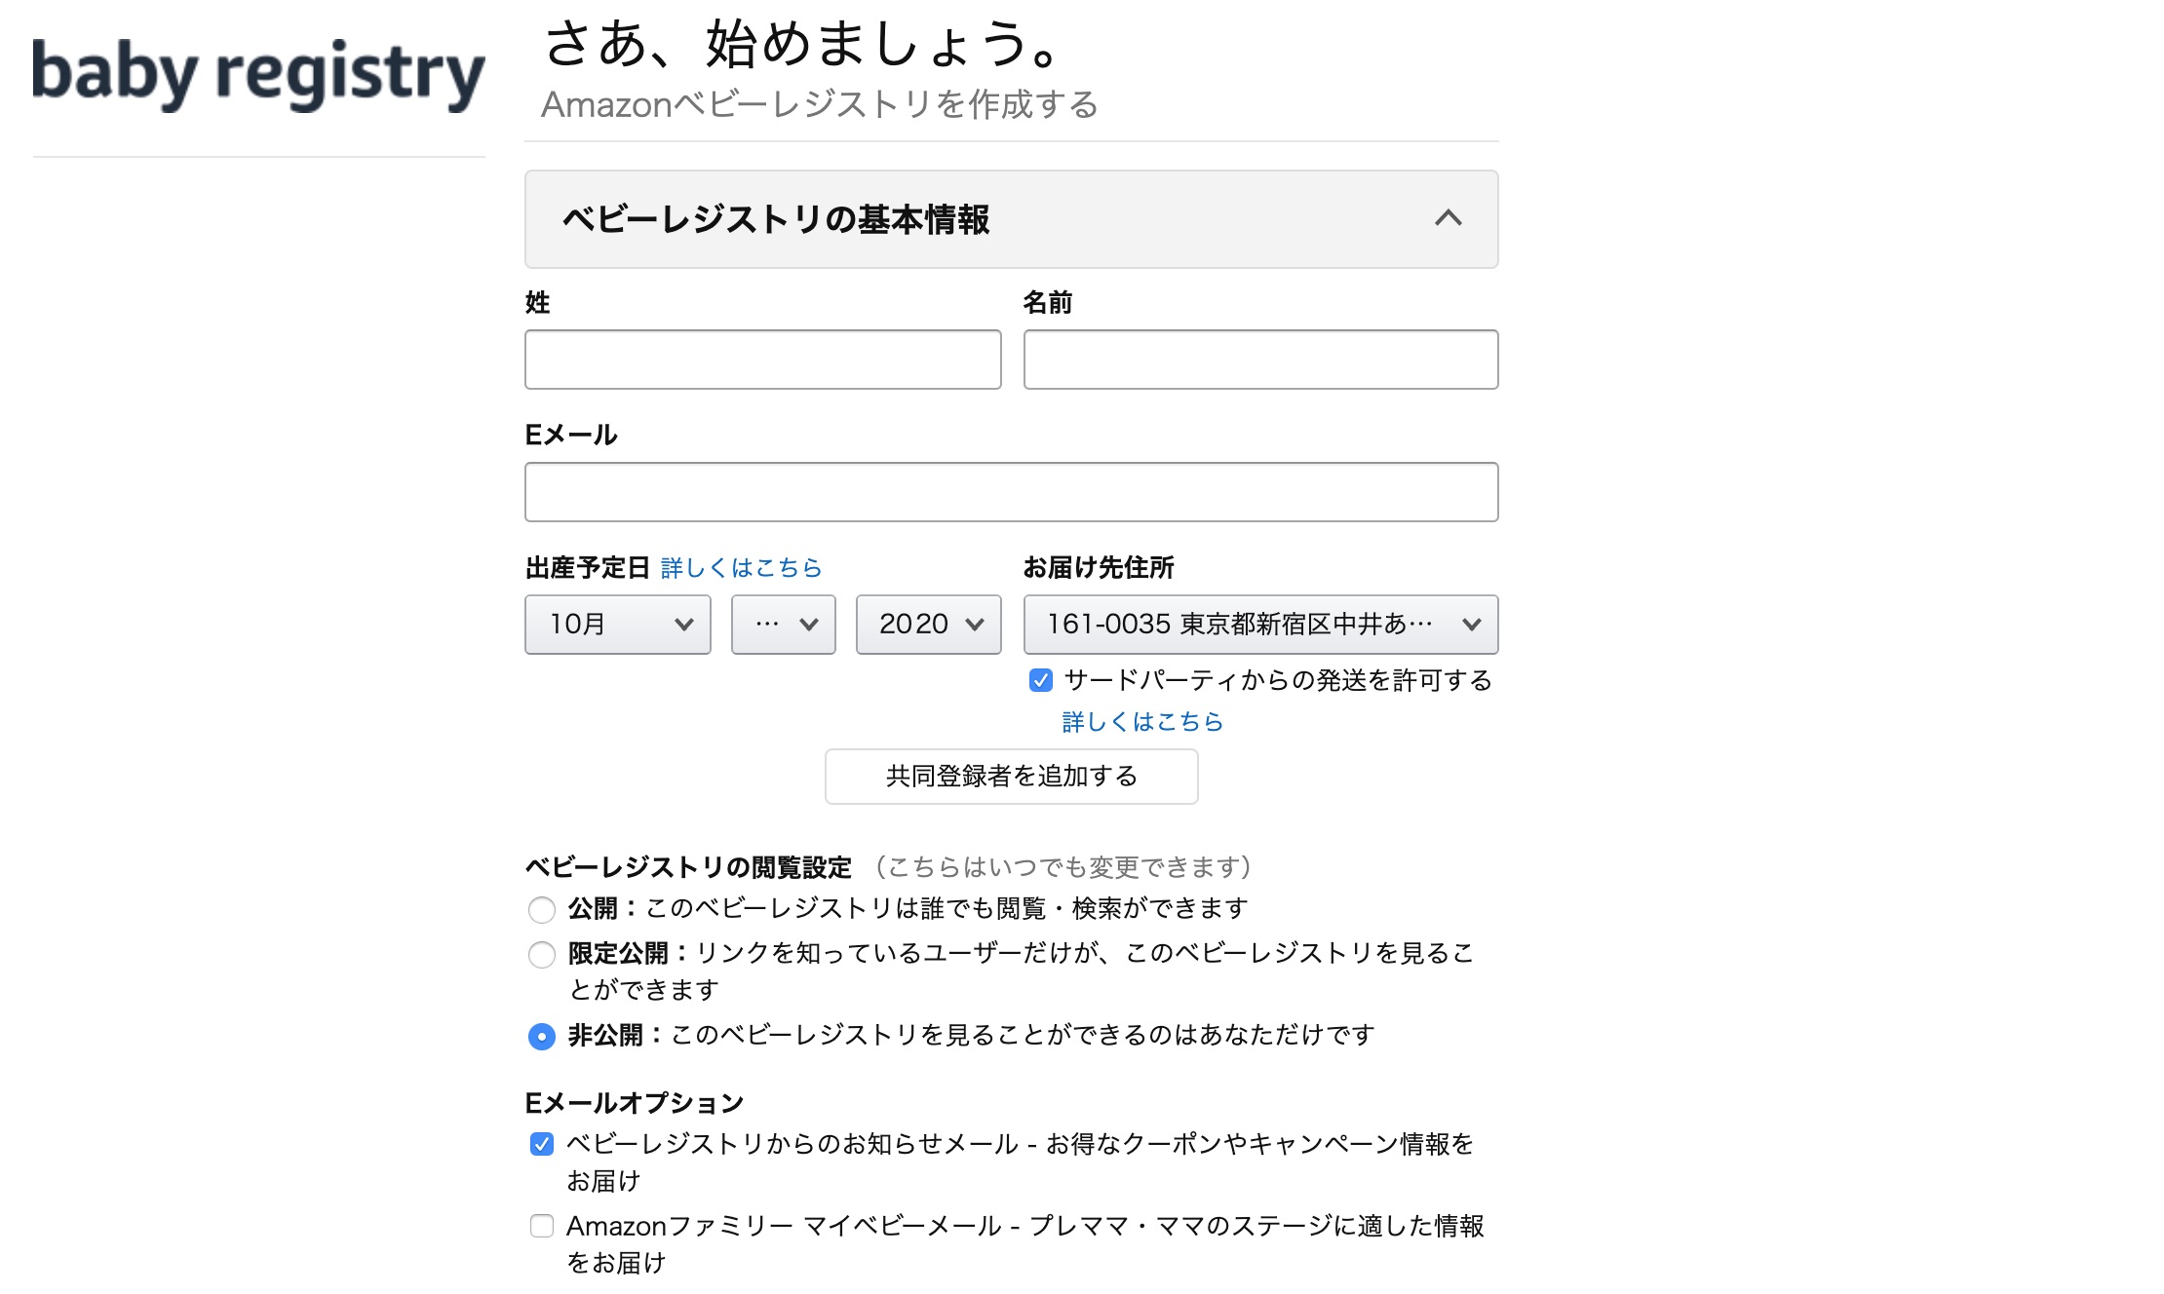
Task: Click the さあ、始めましょう。 heading
Action: 804,44
